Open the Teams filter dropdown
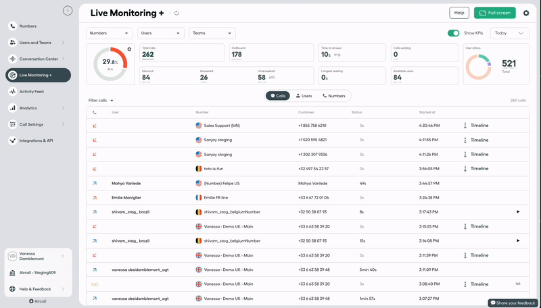 click(212, 33)
